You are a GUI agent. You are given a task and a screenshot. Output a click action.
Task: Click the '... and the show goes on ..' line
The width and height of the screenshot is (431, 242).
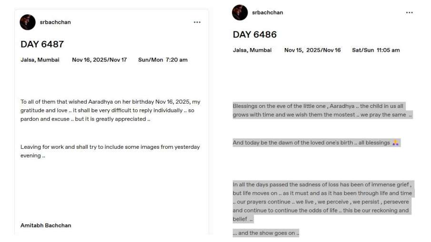pyautogui.click(x=266, y=233)
